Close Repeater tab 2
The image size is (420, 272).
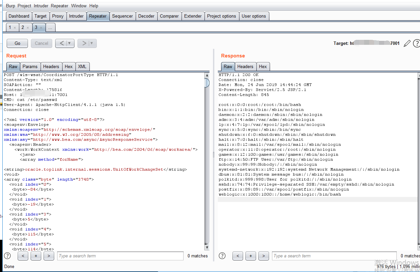pyautogui.click(x=28, y=28)
